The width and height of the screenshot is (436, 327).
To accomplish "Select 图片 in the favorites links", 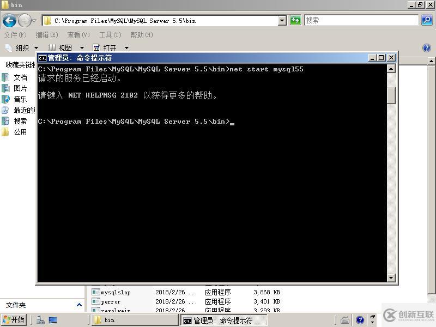I will [21, 88].
